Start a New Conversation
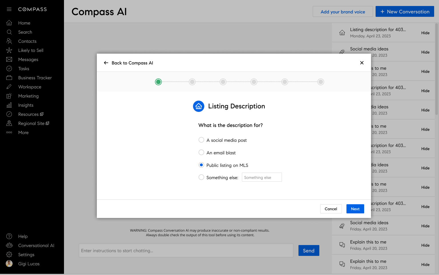439x275 pixels. [x=405, y=11]
